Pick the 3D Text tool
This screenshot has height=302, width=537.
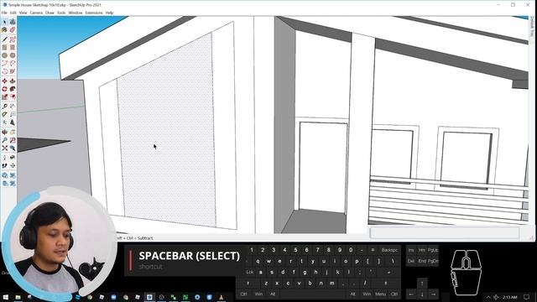pos(13,122)
